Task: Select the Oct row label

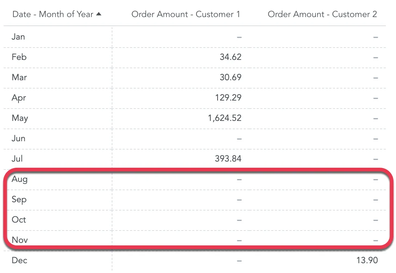Action: [x=19, y=220]
